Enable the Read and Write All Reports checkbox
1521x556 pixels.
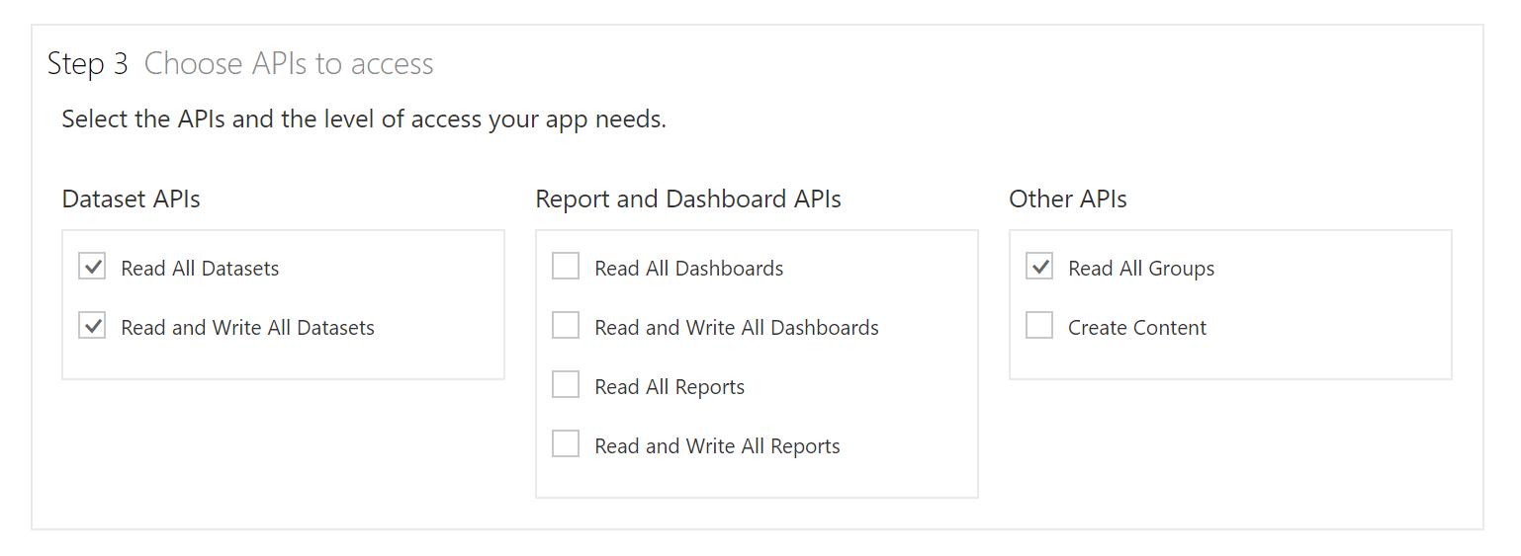[566, 444]
